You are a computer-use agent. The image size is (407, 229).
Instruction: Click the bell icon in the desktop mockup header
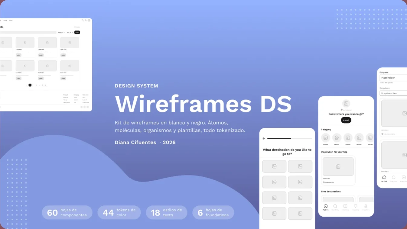[86, 20]
